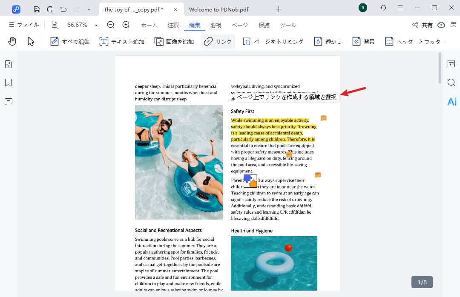Click the zoom in plus button

126,25
